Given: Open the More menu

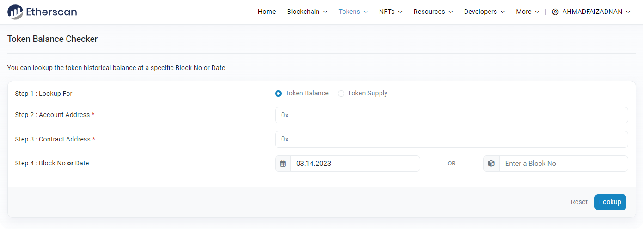Looking at the screenshot, I should [x=527, y=12].
